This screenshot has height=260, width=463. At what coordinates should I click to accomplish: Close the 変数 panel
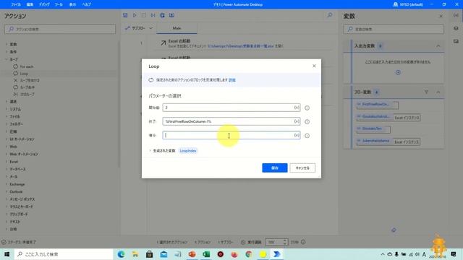pos(441,16)
